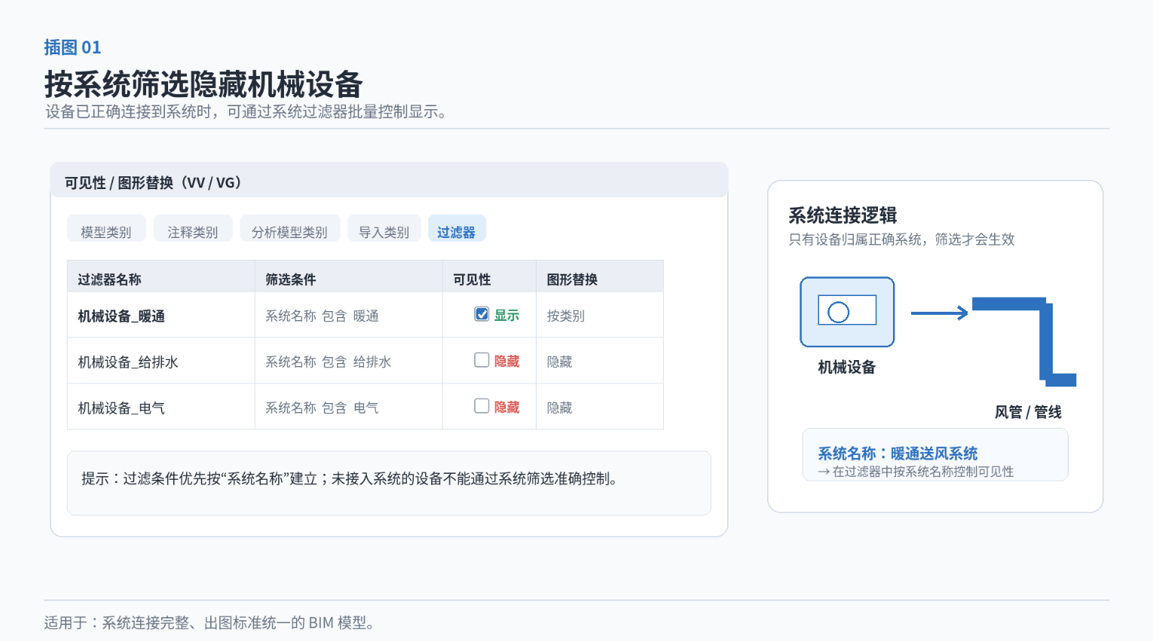Viewport: 1153px width, 641px height.
Task: Switch to the 模型类别 tab
Action: point(106,229)
